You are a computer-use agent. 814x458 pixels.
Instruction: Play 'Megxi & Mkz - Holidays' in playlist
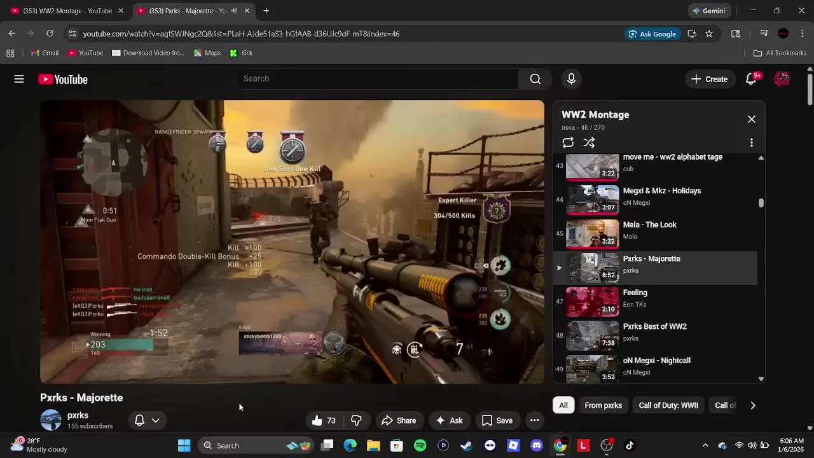click(x=656, y=199)
